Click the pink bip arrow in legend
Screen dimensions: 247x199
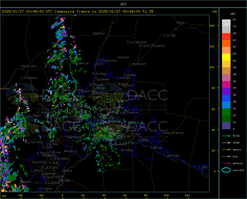pos(226,157)
